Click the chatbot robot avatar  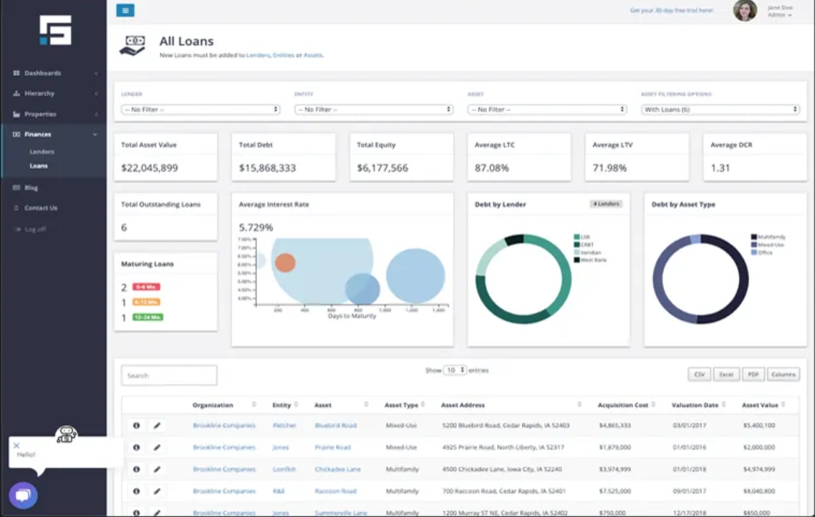click(x=66, y=435)
